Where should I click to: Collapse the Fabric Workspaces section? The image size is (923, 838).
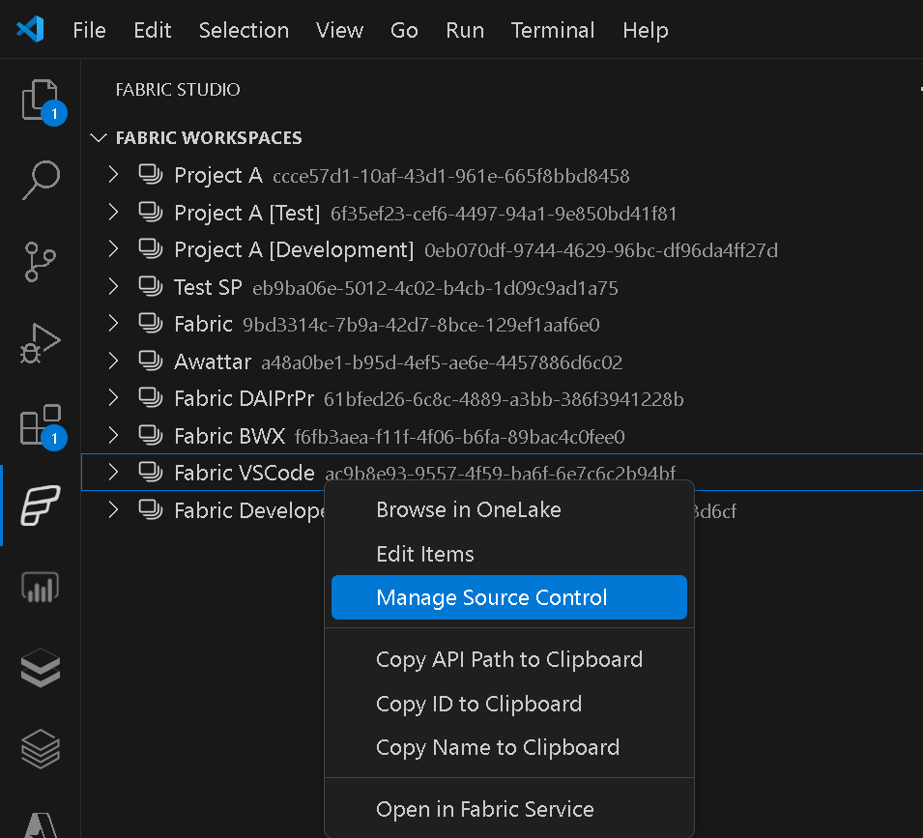[98, 138]
